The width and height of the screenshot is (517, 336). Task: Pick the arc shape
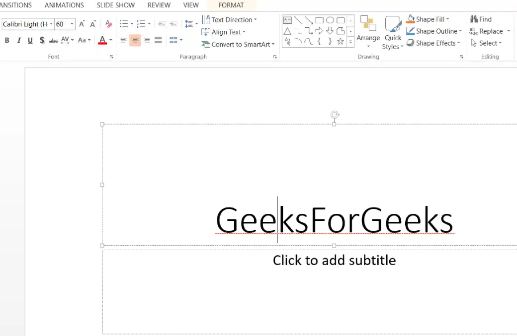pos(298,42)
